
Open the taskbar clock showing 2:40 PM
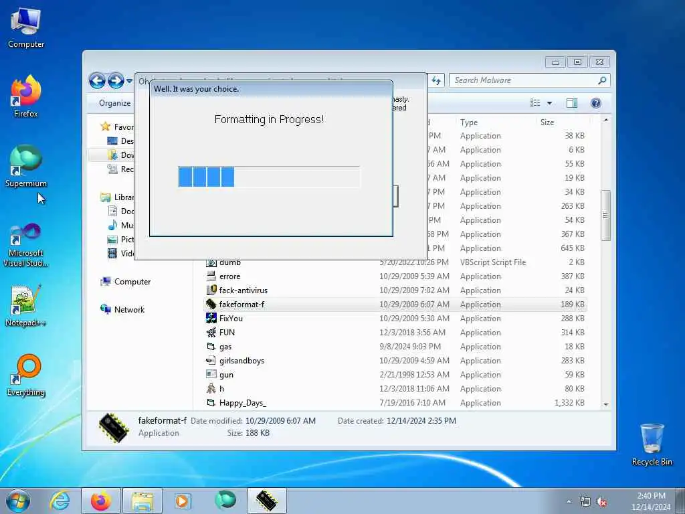(651, 501)
